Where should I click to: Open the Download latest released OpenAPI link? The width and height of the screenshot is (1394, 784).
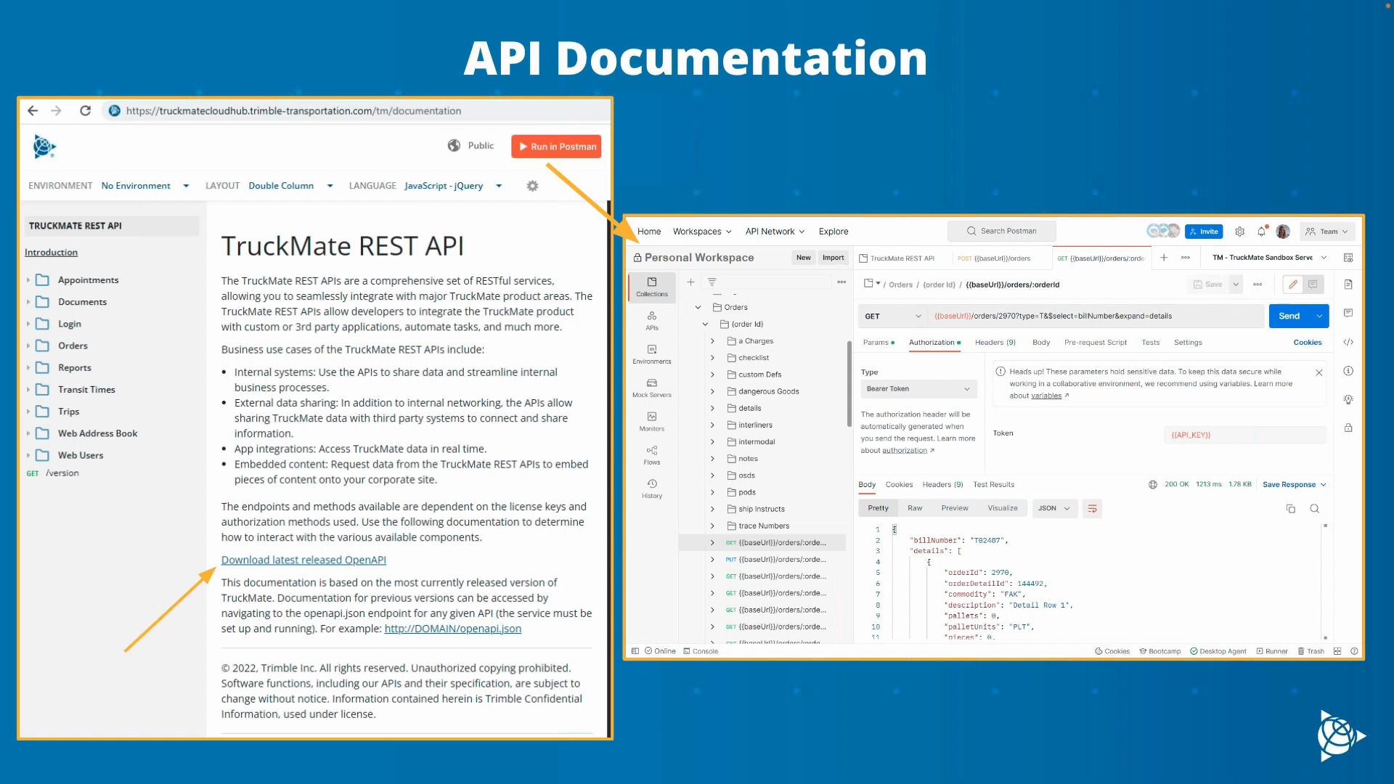click(303, 560)
